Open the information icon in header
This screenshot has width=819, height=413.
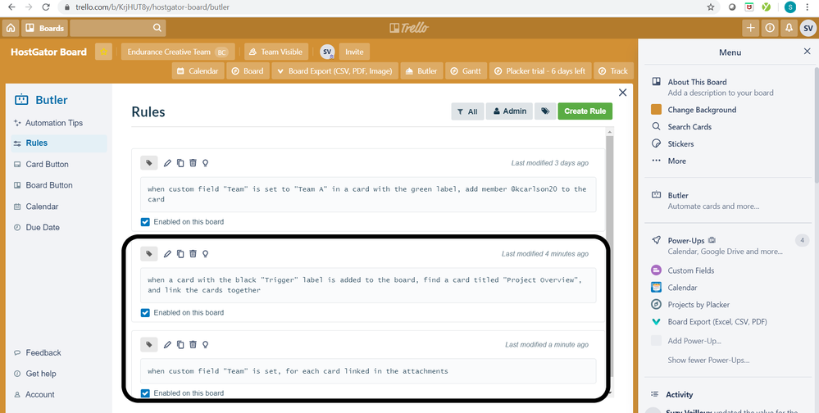[x=769, y=28]
